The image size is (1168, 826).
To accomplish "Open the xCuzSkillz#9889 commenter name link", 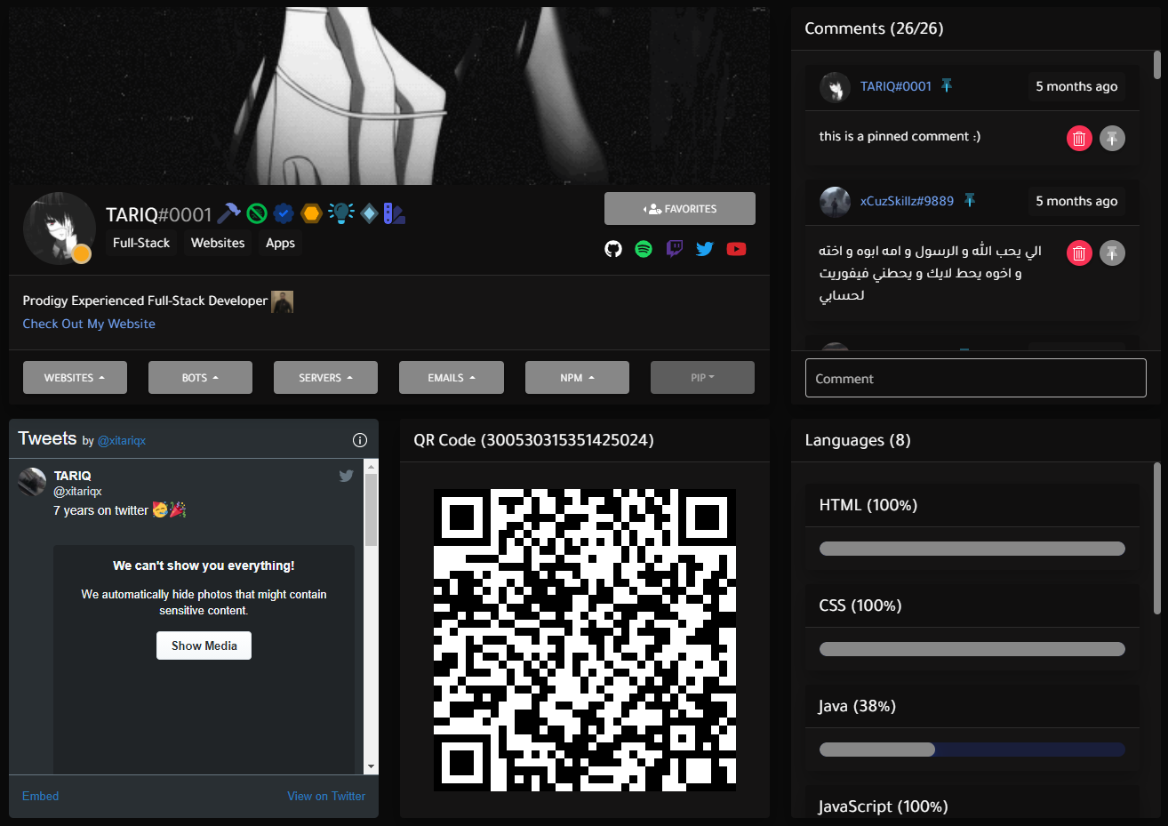I will [x=907, y=201].
